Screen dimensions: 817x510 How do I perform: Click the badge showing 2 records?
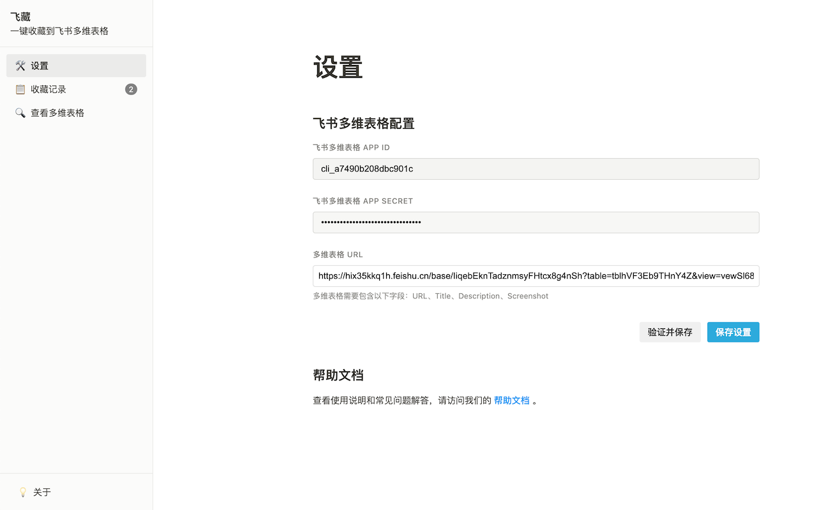131,89
